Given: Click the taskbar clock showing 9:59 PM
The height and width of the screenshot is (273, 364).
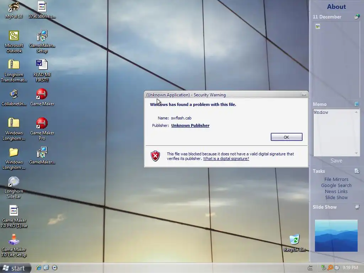Looking at the screenshot, I should (x=350, y=268).
